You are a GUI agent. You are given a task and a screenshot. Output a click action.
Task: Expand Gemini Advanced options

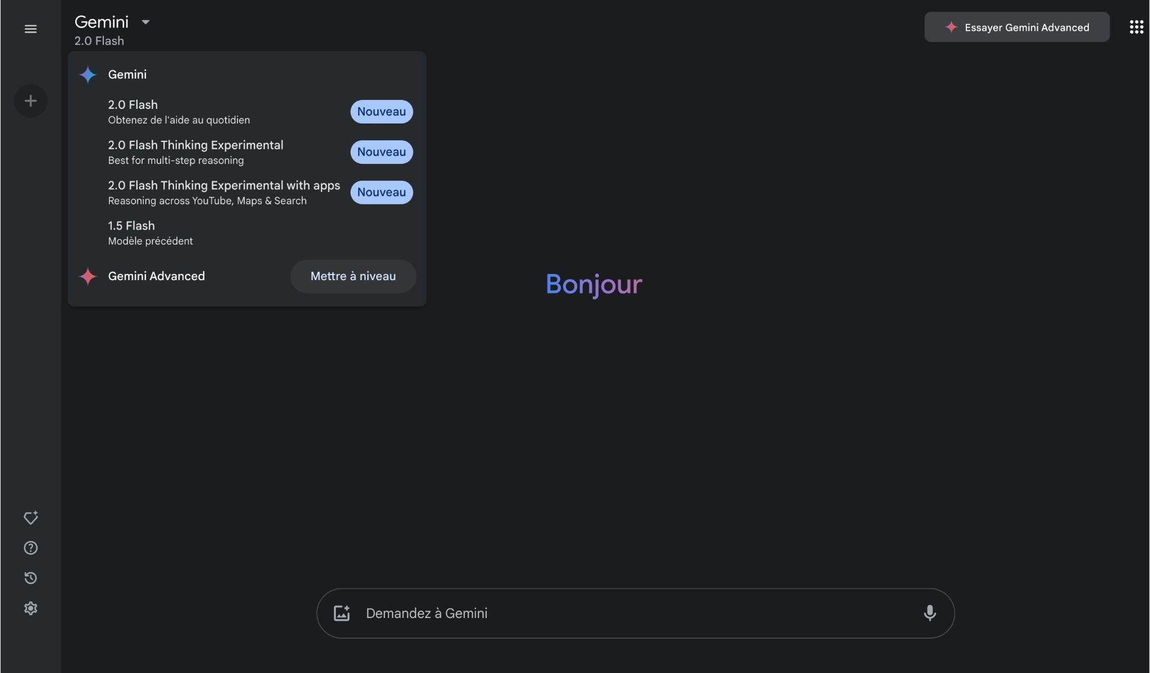[157, 276]
